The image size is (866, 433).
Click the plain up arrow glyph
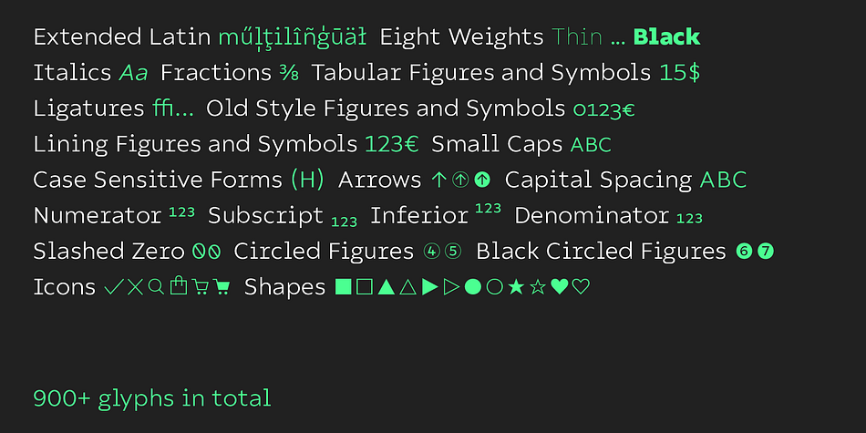tap(438, 180)
